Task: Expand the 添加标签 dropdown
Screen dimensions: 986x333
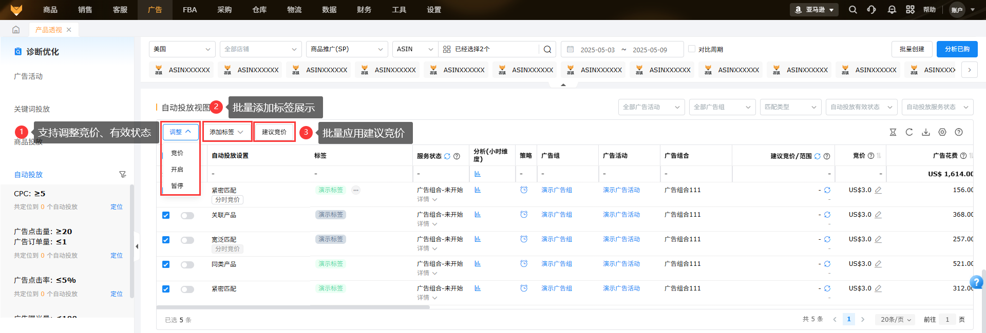Action: 226,132
